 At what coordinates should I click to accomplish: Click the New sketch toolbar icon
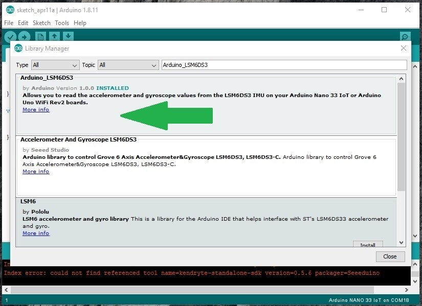[40, 36]
